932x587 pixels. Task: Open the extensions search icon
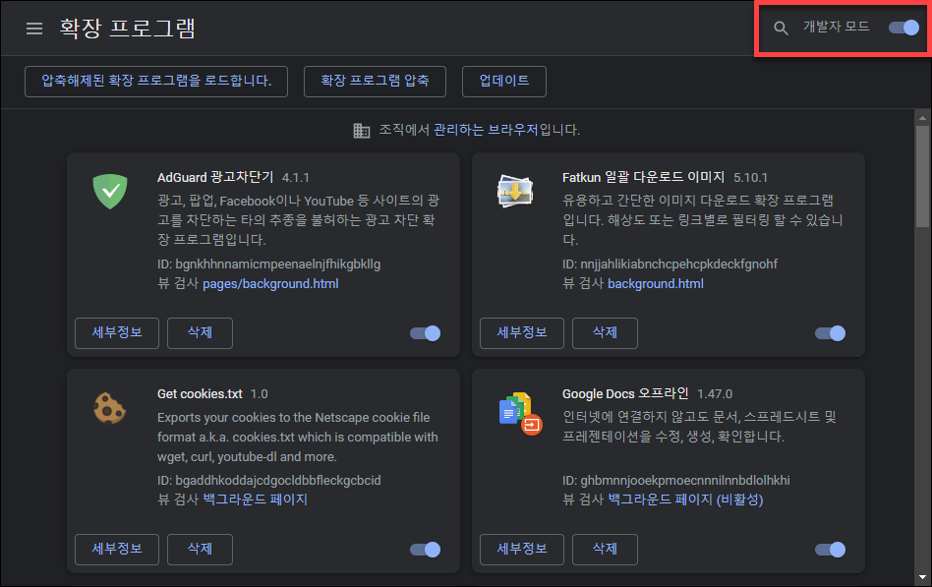point(780,29)
